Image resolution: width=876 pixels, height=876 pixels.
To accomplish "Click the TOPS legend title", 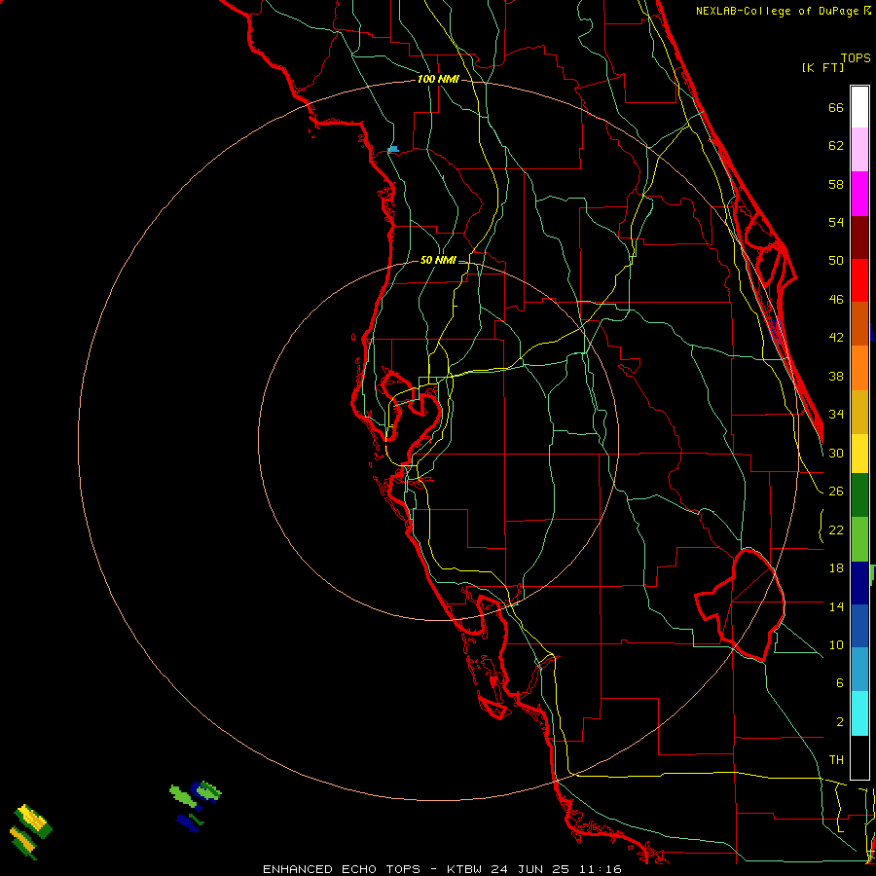I will click(856, 57).
